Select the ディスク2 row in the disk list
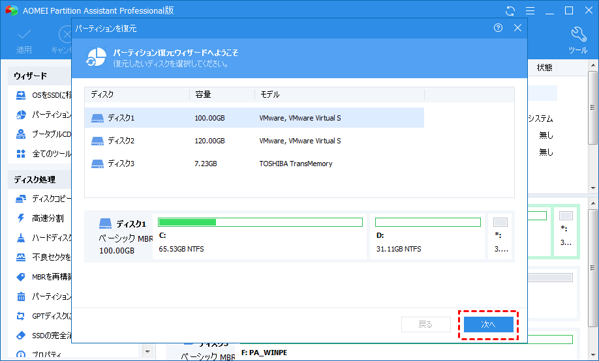Screen dimensions: 599x361 (254, 141)
